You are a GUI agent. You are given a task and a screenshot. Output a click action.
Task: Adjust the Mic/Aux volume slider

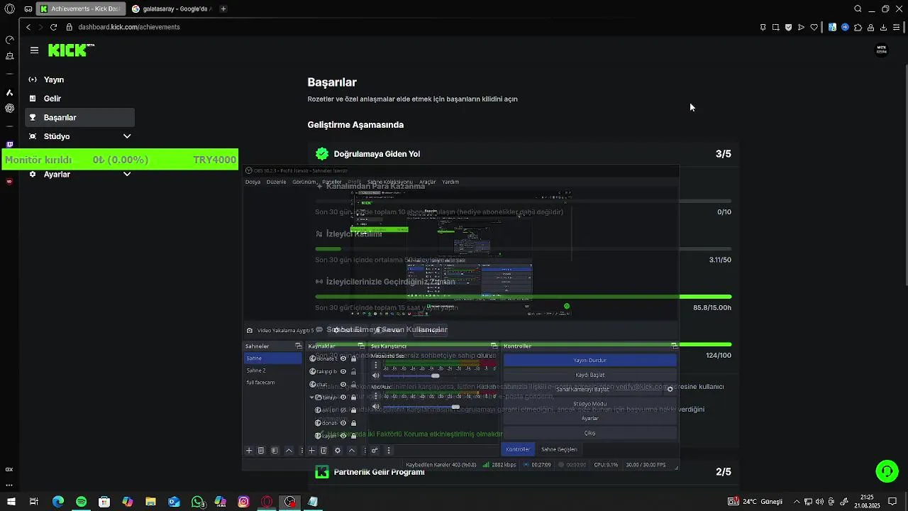coord(455,407)
